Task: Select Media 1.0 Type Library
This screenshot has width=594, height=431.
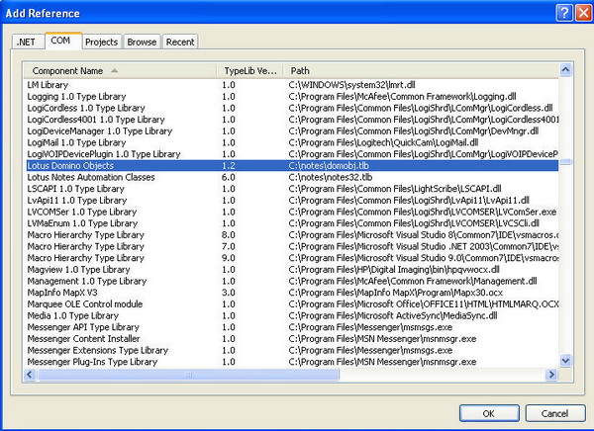Action: click(x=292, y=315)
